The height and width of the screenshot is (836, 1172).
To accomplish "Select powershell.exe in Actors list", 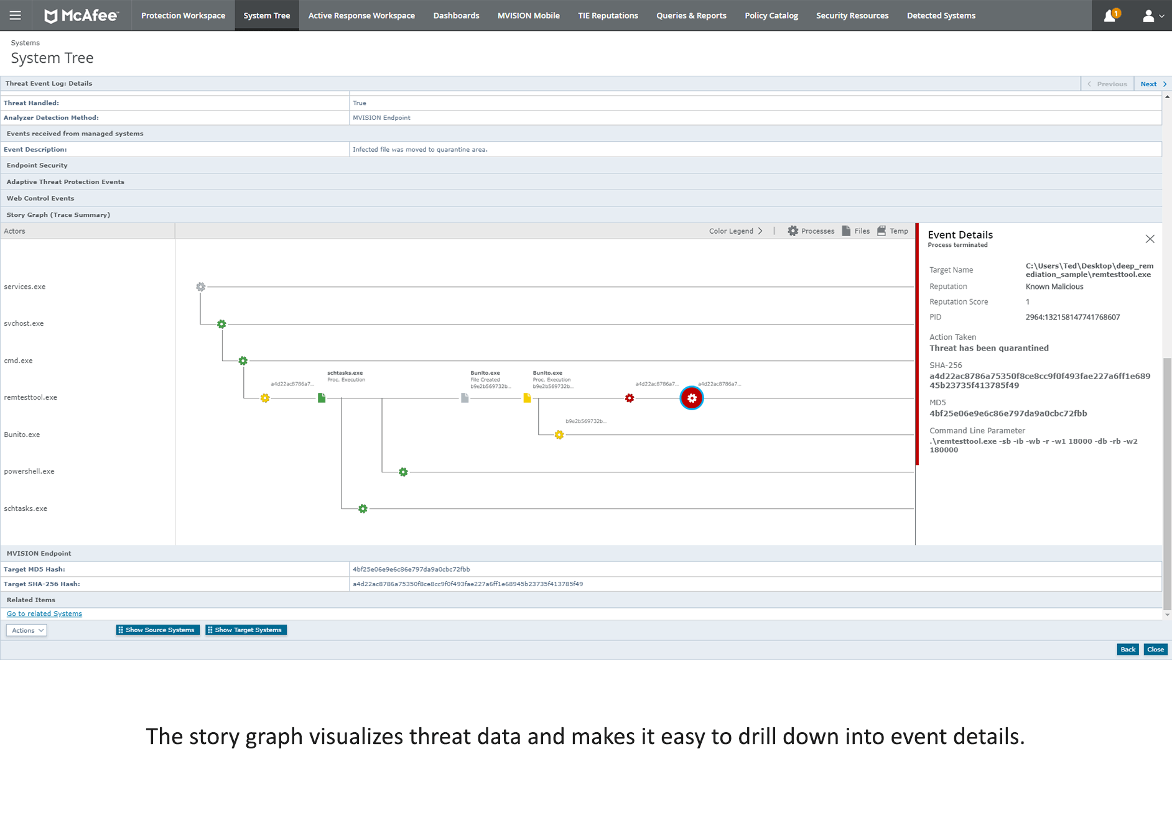I will 29,471.
